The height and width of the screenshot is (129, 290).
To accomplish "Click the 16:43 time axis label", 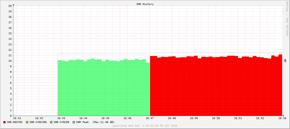I will click(x=61, y=118).
